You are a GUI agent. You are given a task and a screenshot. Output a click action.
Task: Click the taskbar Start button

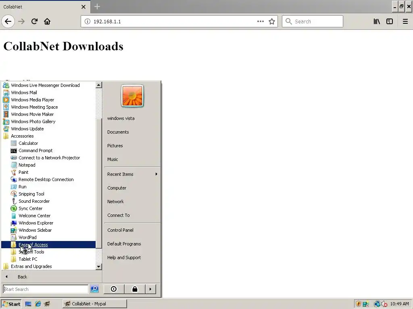click(11, 304)
